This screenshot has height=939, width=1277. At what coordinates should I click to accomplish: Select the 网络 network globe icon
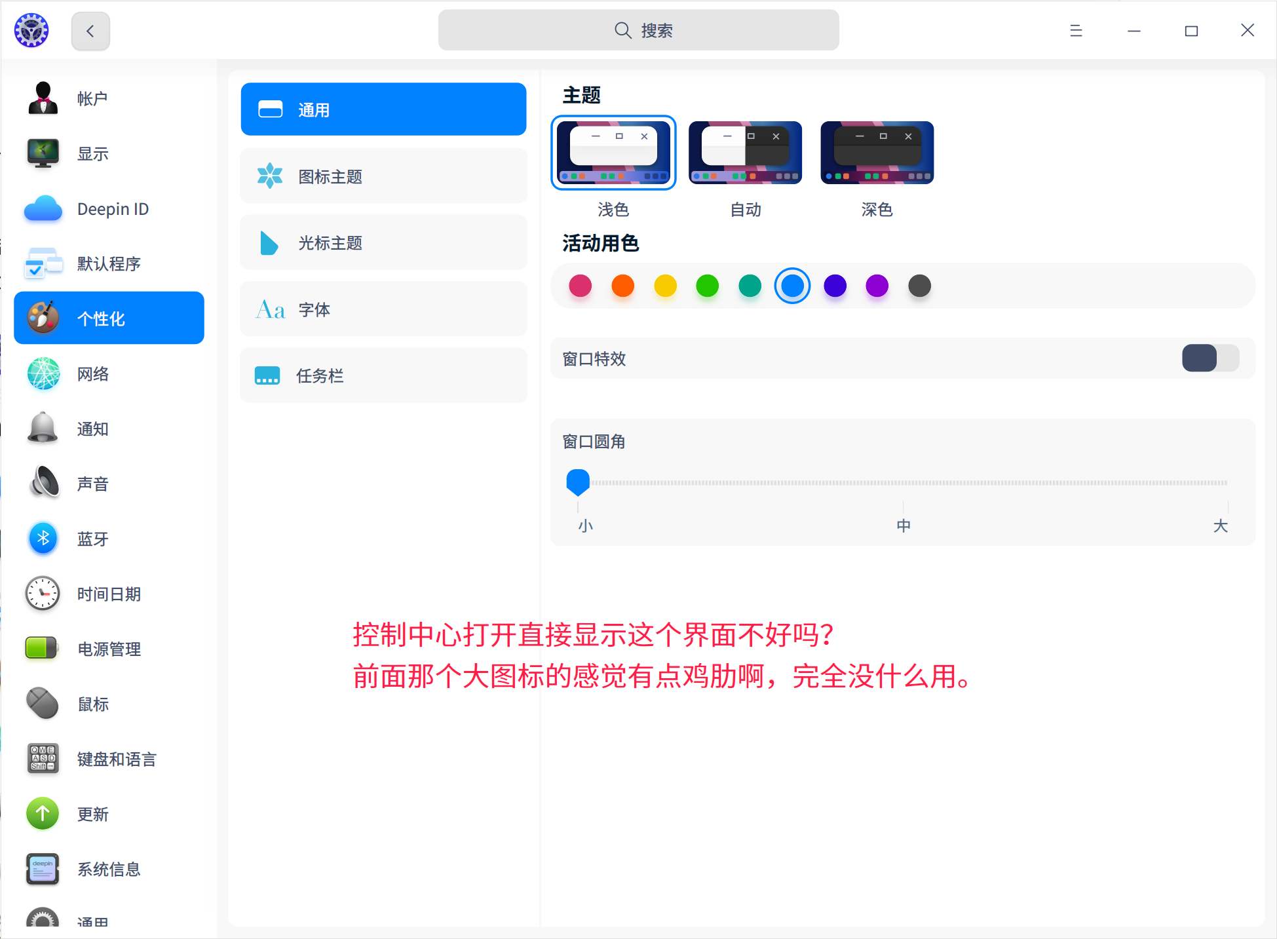pos(43,374)
